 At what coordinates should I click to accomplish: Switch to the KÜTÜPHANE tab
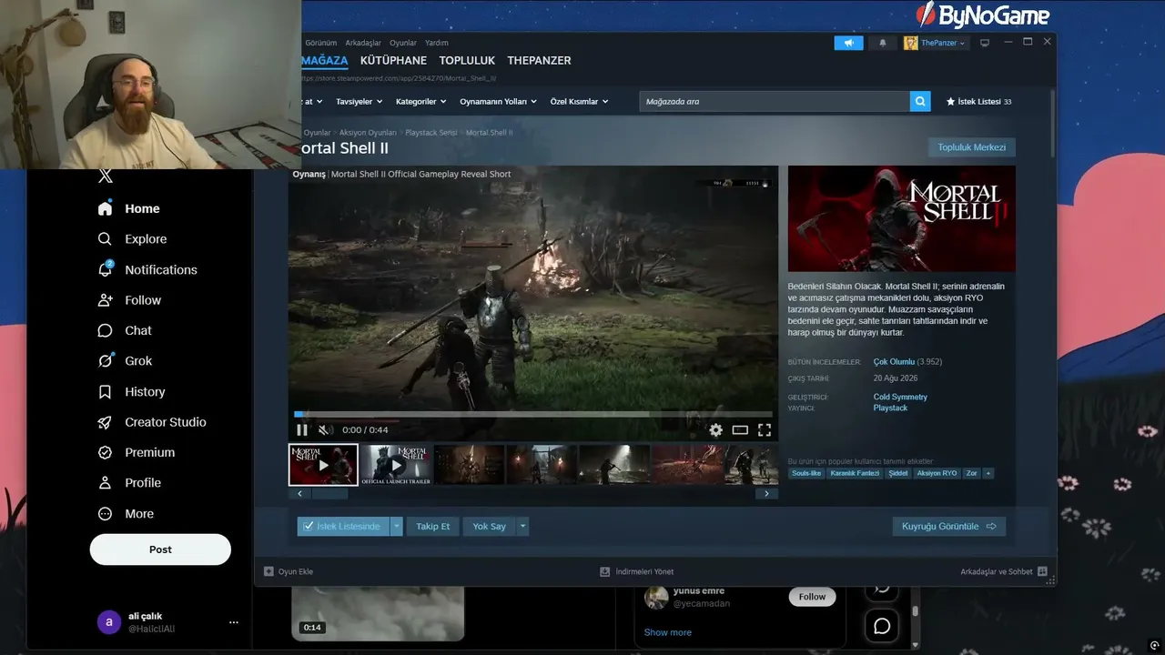point(393,61)
